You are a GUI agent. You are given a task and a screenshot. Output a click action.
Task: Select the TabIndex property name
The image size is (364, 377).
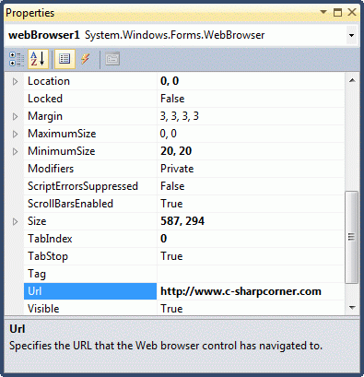[50, 239]
